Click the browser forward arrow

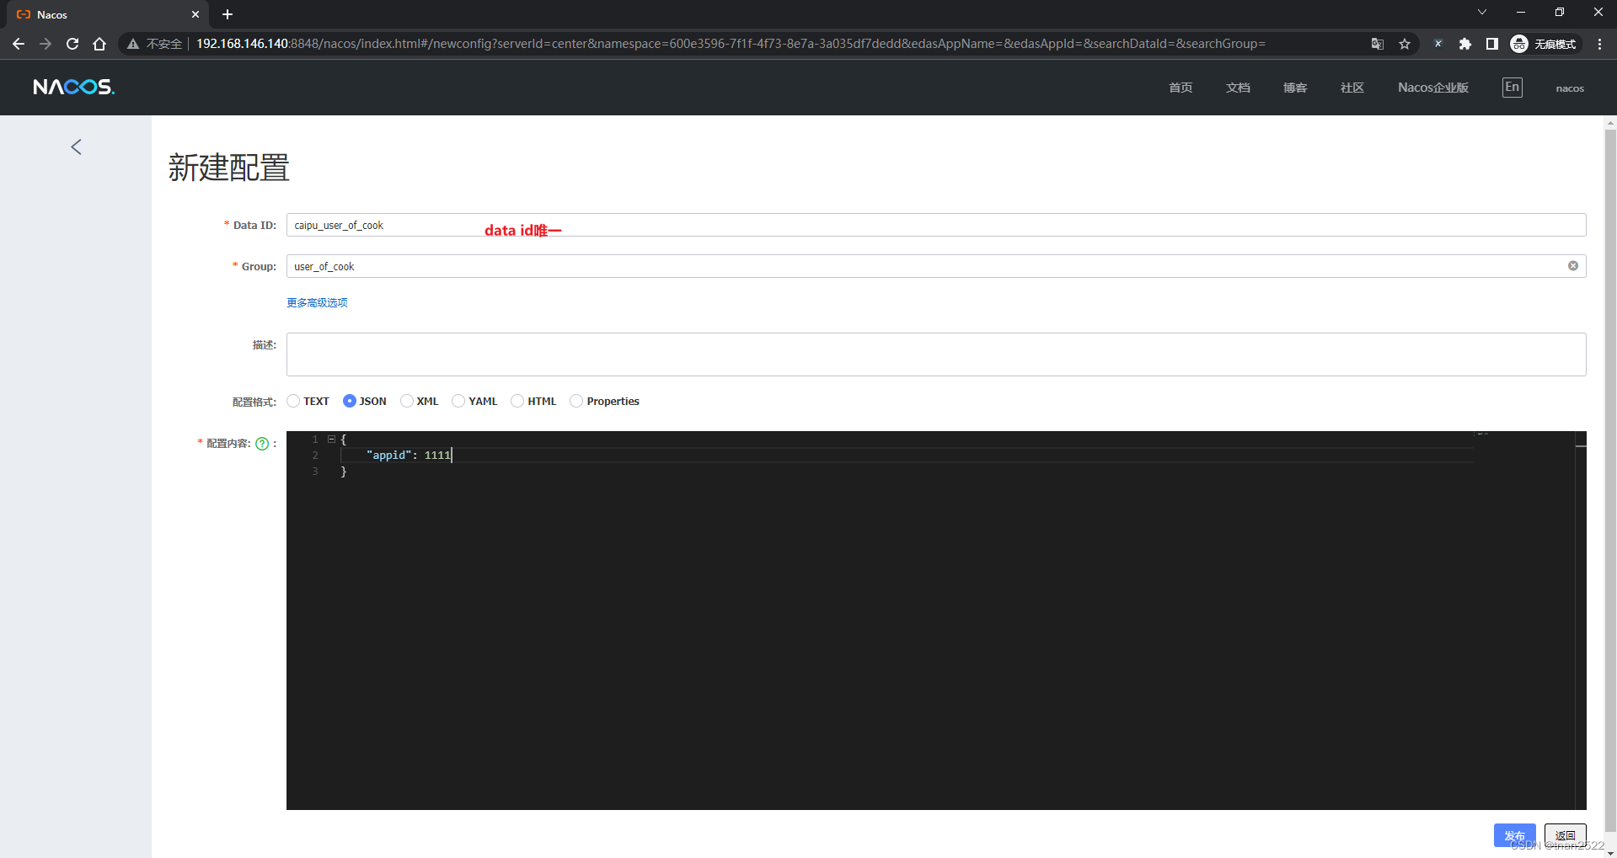pos(46,44)
